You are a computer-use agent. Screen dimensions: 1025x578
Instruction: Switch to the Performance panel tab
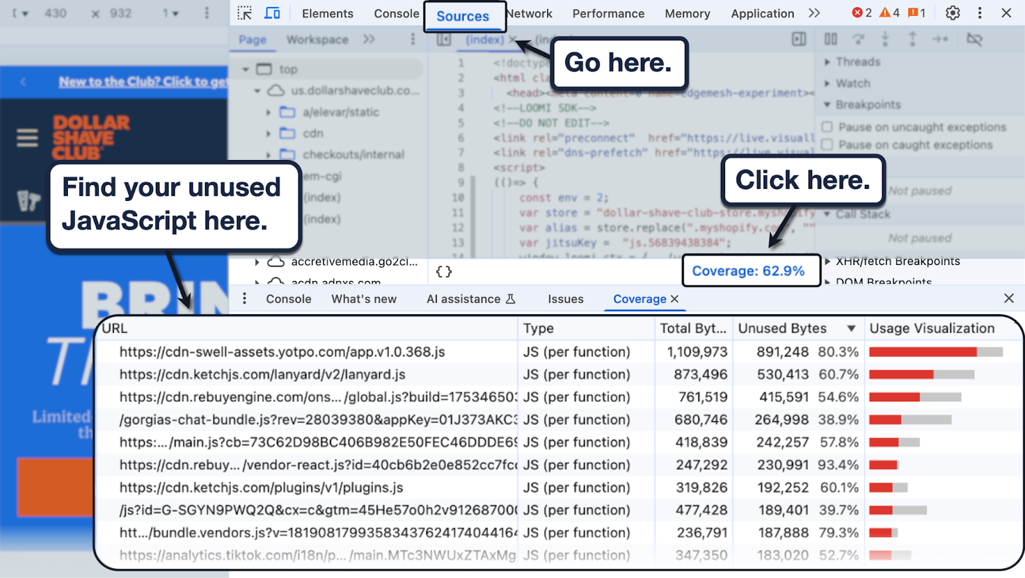(x=609, y=13)
